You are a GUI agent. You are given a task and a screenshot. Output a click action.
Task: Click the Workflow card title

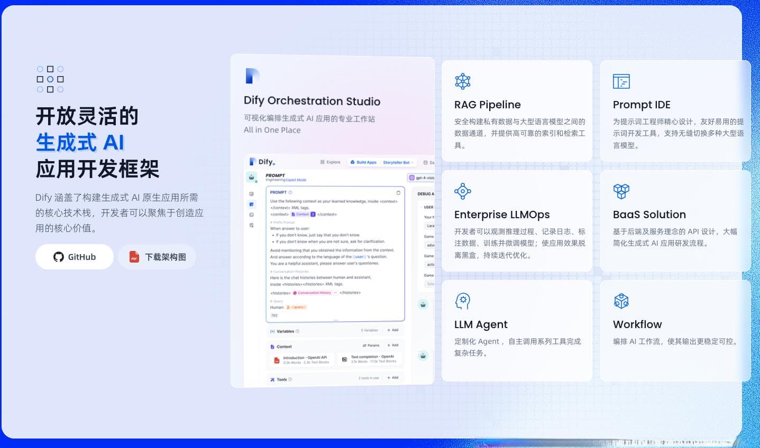(637, 324)
